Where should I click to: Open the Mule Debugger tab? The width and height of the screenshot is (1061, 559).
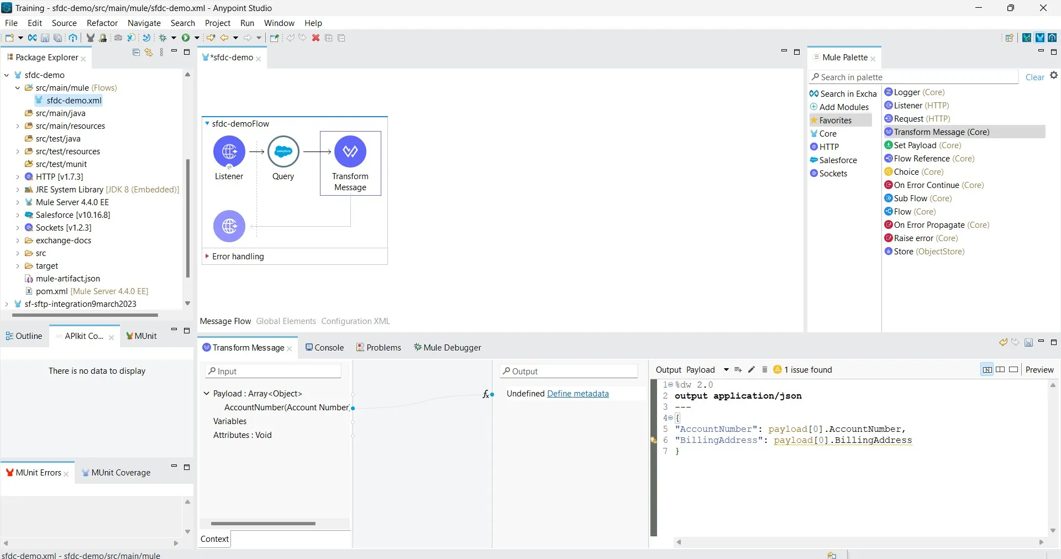click(x=448, y=348)
